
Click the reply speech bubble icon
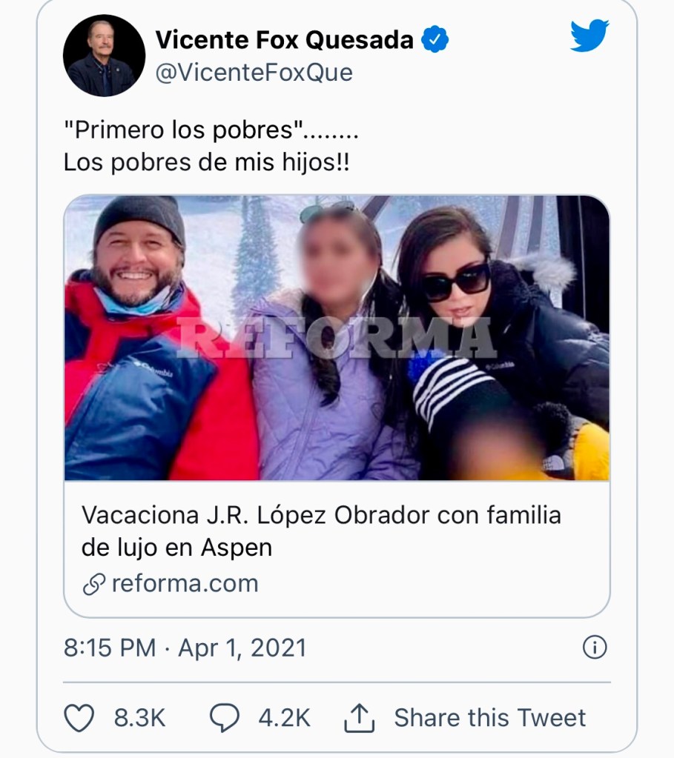[x=224, y=717]
